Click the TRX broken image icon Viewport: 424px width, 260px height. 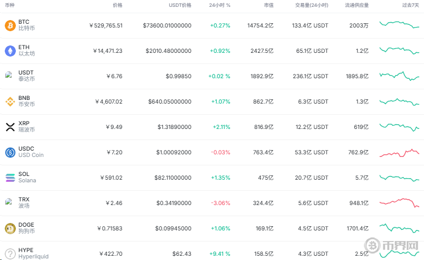8,201
